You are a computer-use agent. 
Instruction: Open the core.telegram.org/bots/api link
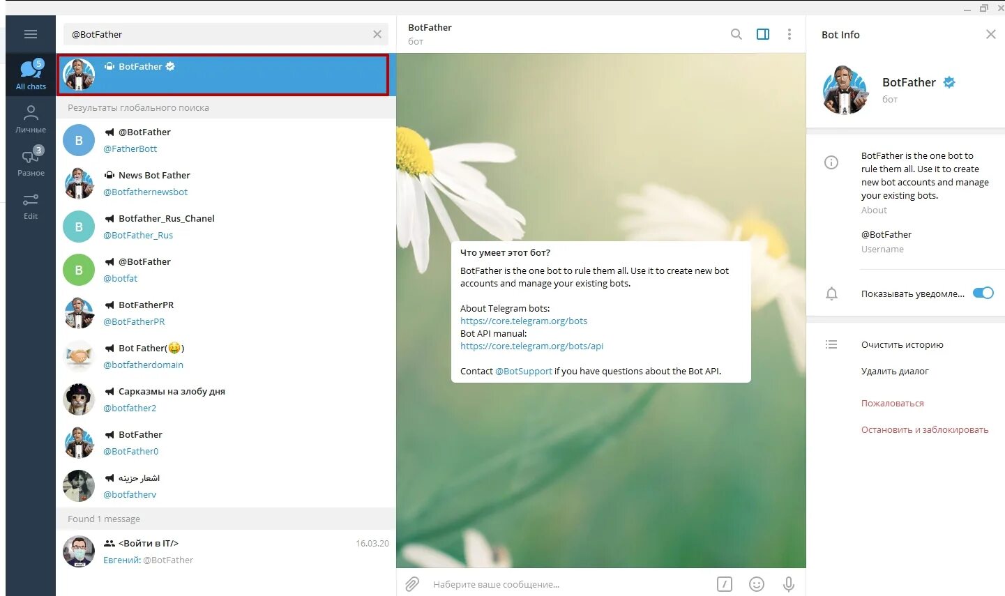point(531,346)
